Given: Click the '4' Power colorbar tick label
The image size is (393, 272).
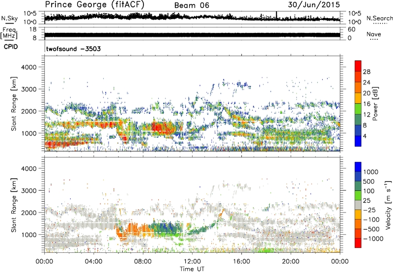Looking at the screenshot, I should [365, 136].
